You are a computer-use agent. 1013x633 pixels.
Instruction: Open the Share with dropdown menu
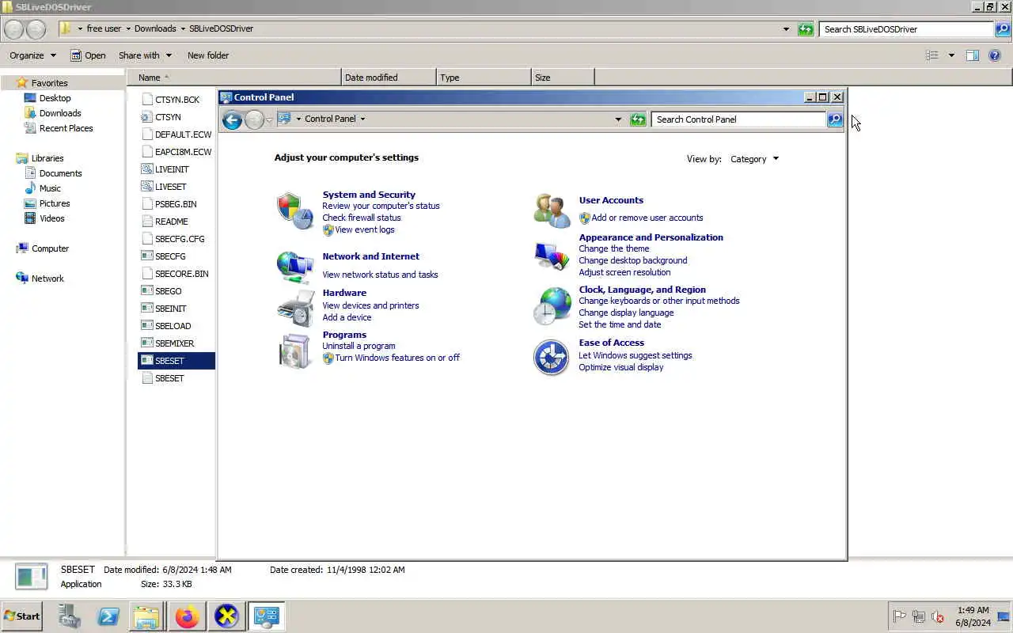(145, 55)
